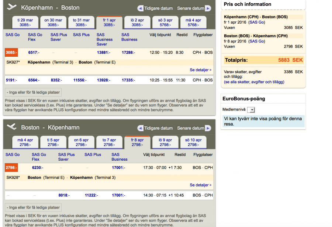
Task: Select the 6517 SAS Go Flex fare
Action: (35, 53)
